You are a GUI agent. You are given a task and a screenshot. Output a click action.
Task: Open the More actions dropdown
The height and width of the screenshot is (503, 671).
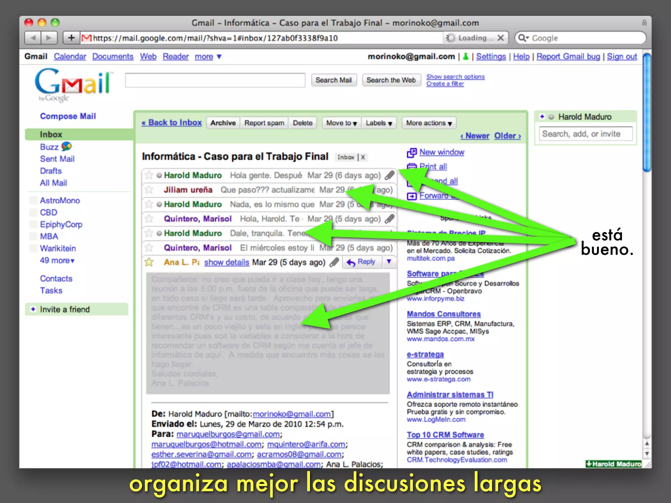(429, 123)
